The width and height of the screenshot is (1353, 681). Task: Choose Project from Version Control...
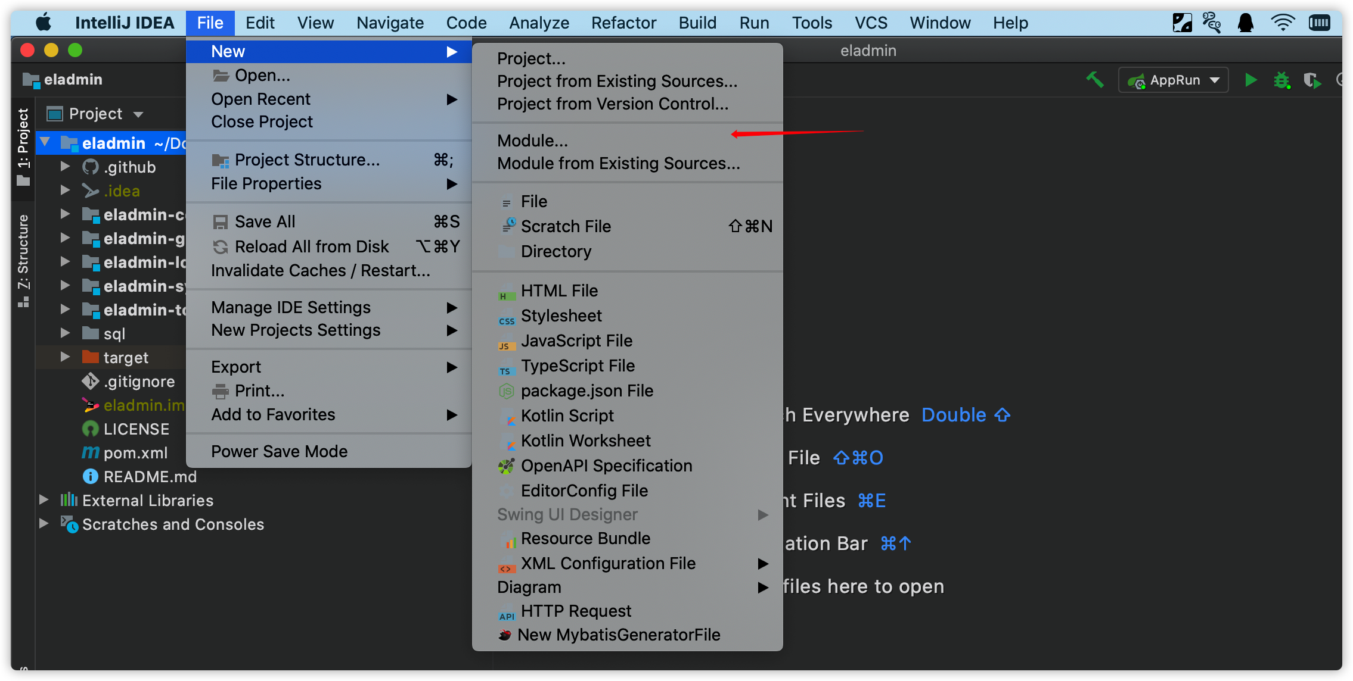coord(628,104)
